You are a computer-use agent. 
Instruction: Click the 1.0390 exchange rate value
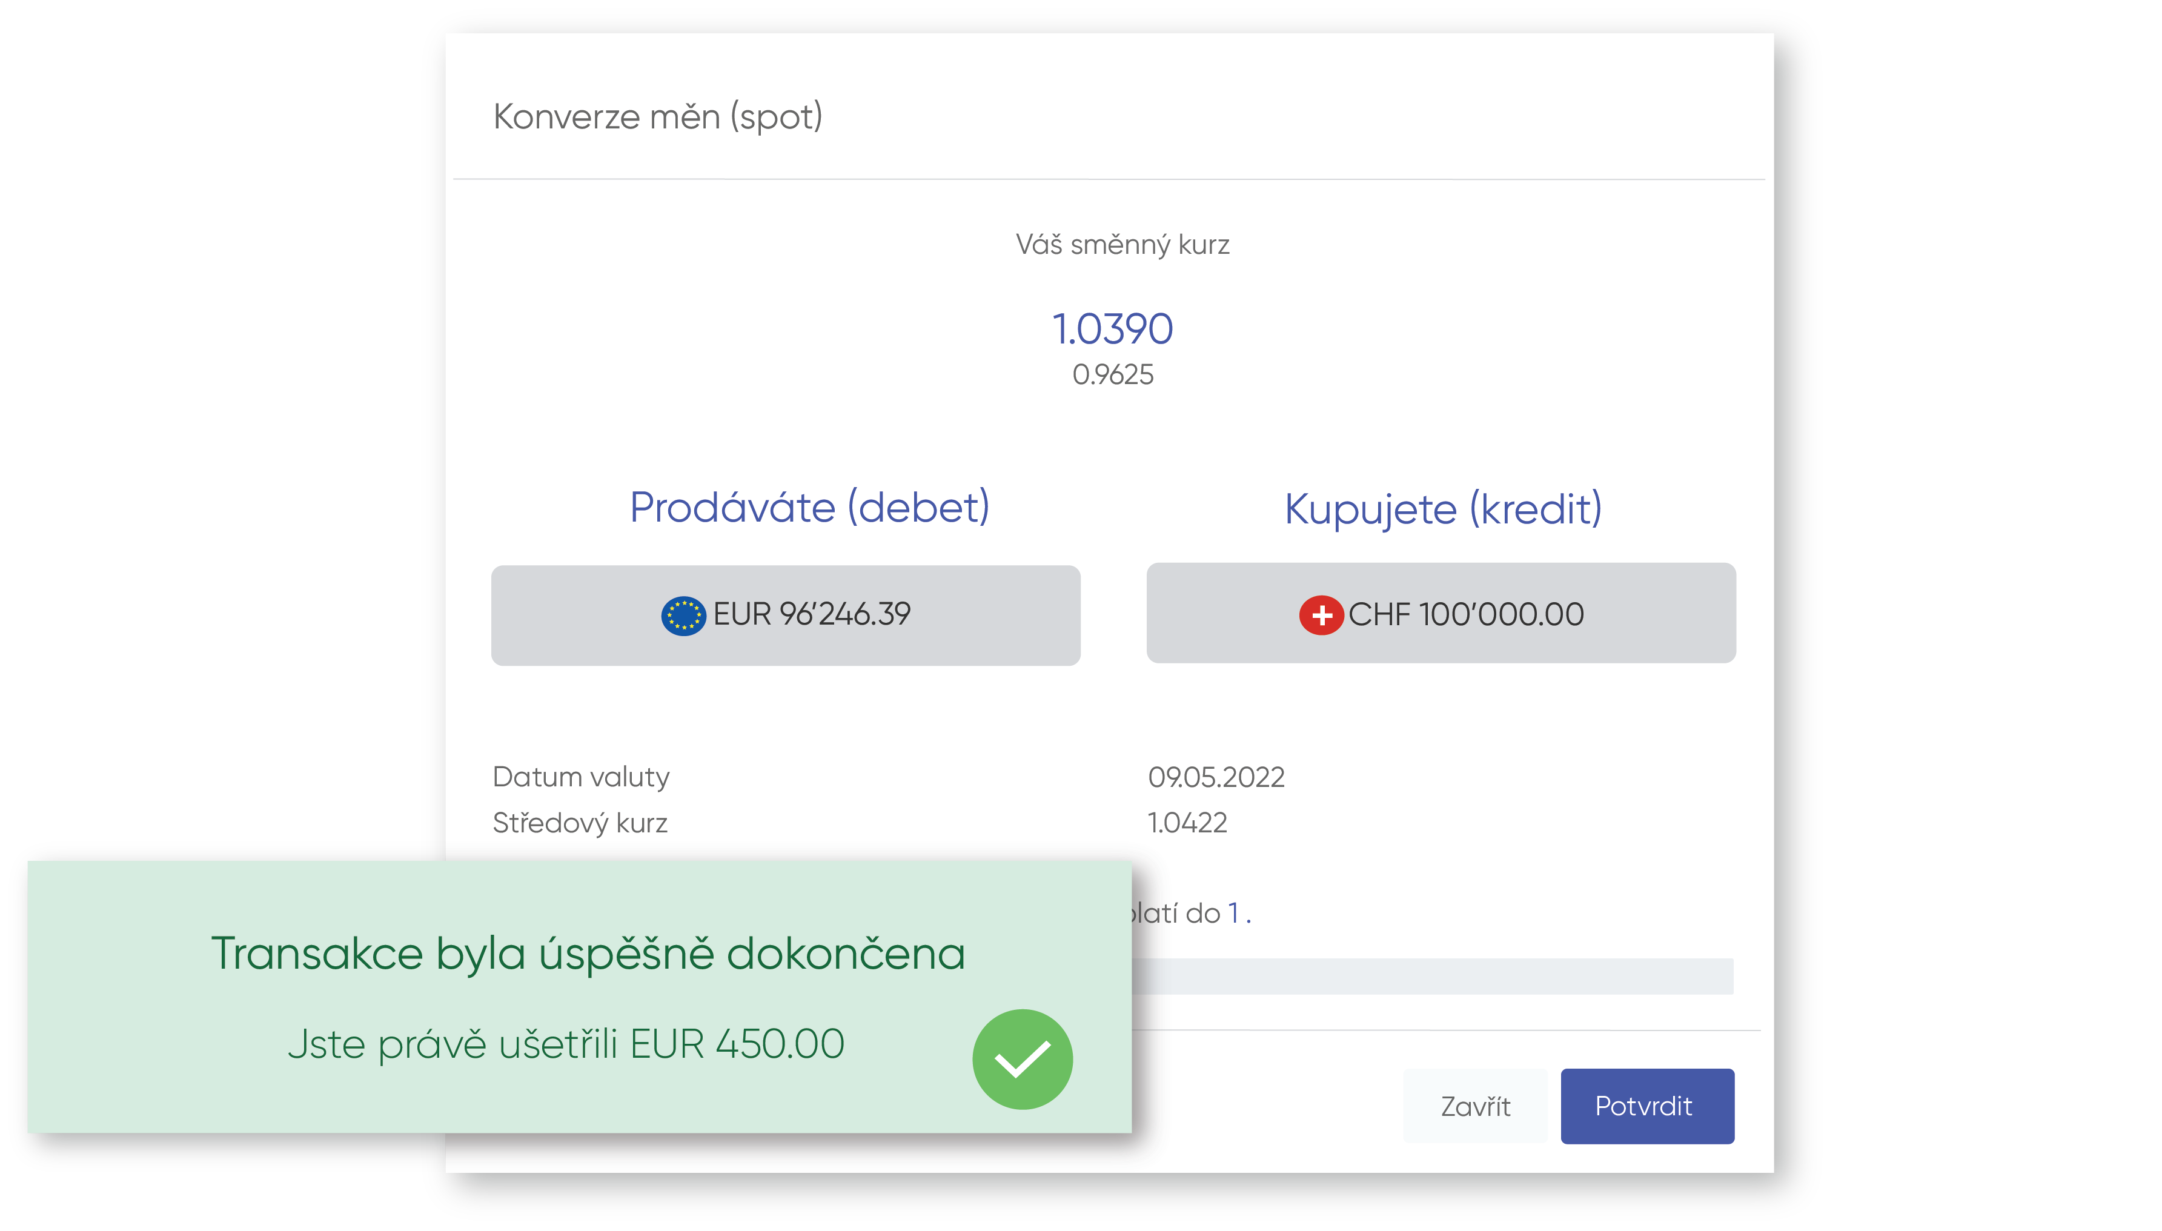pyautogui.click(x=1112, y=328)
